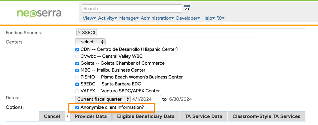Image resolution: width=318 pixels, height=125 pixels.
Task: Open the Centers --select-- dropdown
Action: 90,42
